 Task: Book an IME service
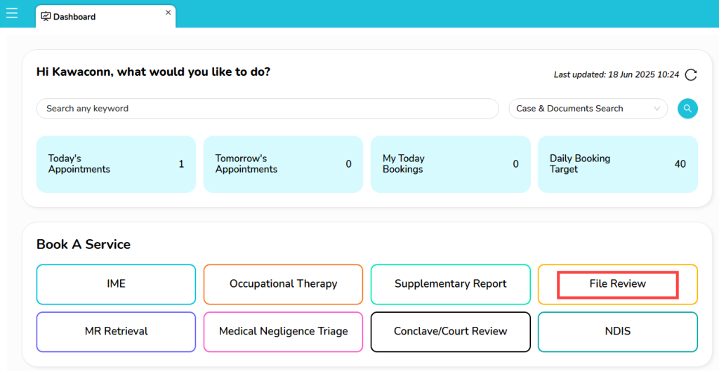pos(116,284)
